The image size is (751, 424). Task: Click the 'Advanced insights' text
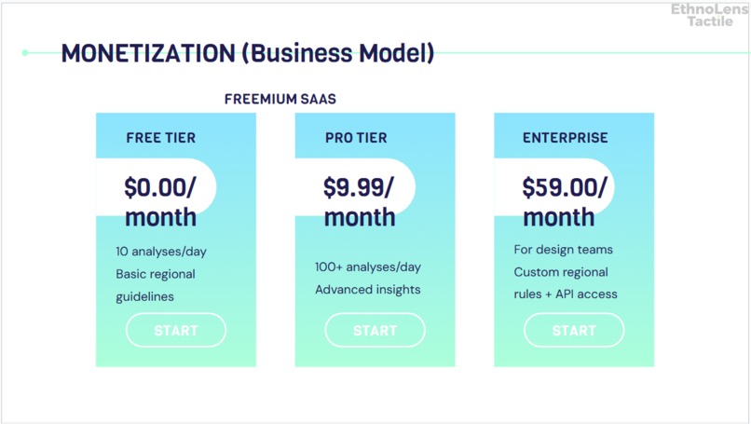368,290
